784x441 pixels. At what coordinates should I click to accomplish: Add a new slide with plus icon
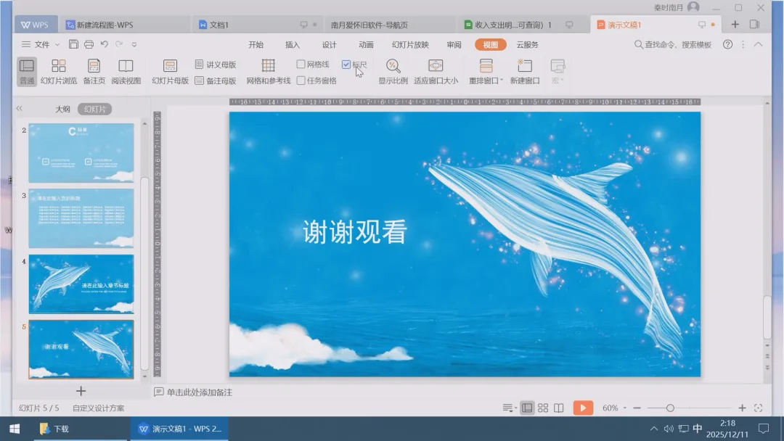(81, 390)
